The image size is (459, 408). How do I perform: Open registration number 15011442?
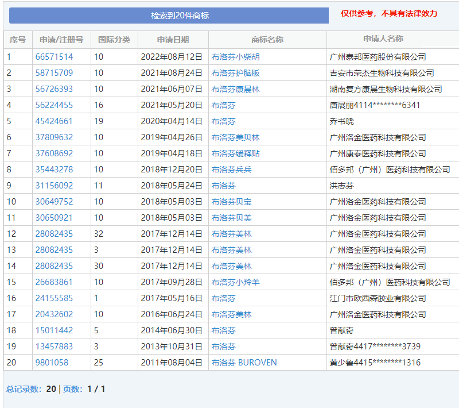pyautogui.click(x=54, y=330)
